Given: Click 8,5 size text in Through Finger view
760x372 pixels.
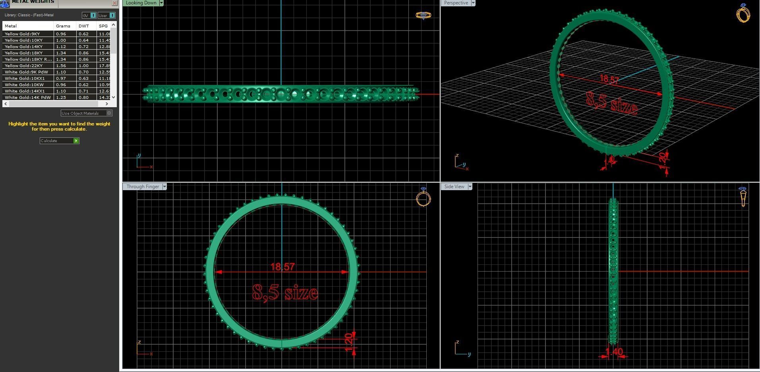Looking at the screenshot, I should point(285,293).
